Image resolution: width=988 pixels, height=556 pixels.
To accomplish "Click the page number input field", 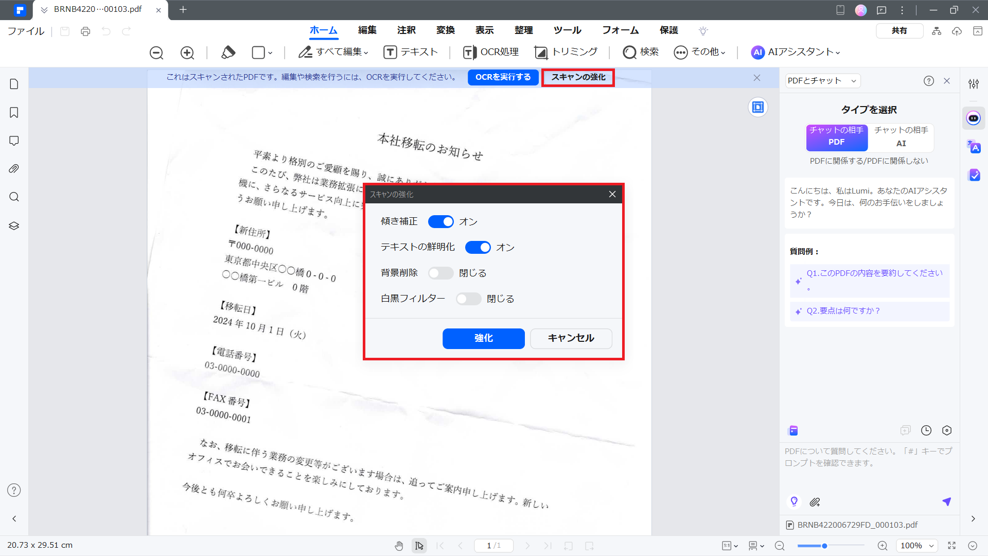I will click(493, 545).
